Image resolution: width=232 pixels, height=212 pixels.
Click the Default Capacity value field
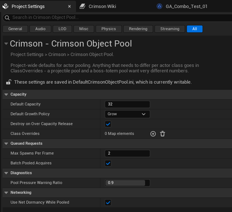point(127,104)
